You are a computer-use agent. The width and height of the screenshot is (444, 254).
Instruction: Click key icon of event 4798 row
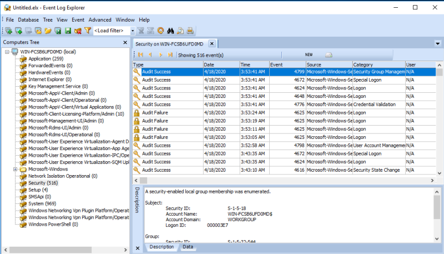(137, 146)
